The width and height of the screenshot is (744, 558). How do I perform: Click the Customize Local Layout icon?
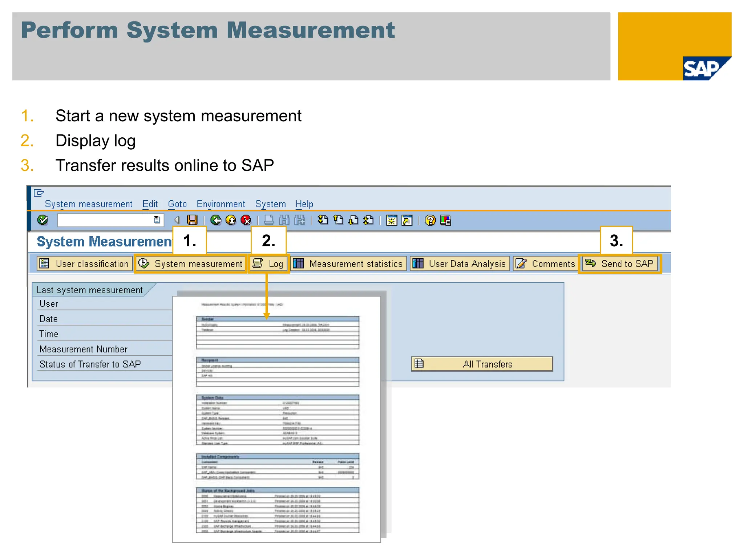(445, 220)
